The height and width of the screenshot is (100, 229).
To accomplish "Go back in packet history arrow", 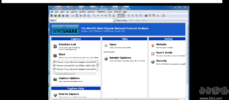I will (x=98, y=16).
